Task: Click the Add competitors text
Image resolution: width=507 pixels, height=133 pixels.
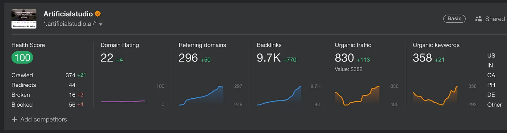Action: point(43,119)
